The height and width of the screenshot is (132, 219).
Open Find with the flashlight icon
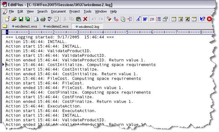coord(109,19)
